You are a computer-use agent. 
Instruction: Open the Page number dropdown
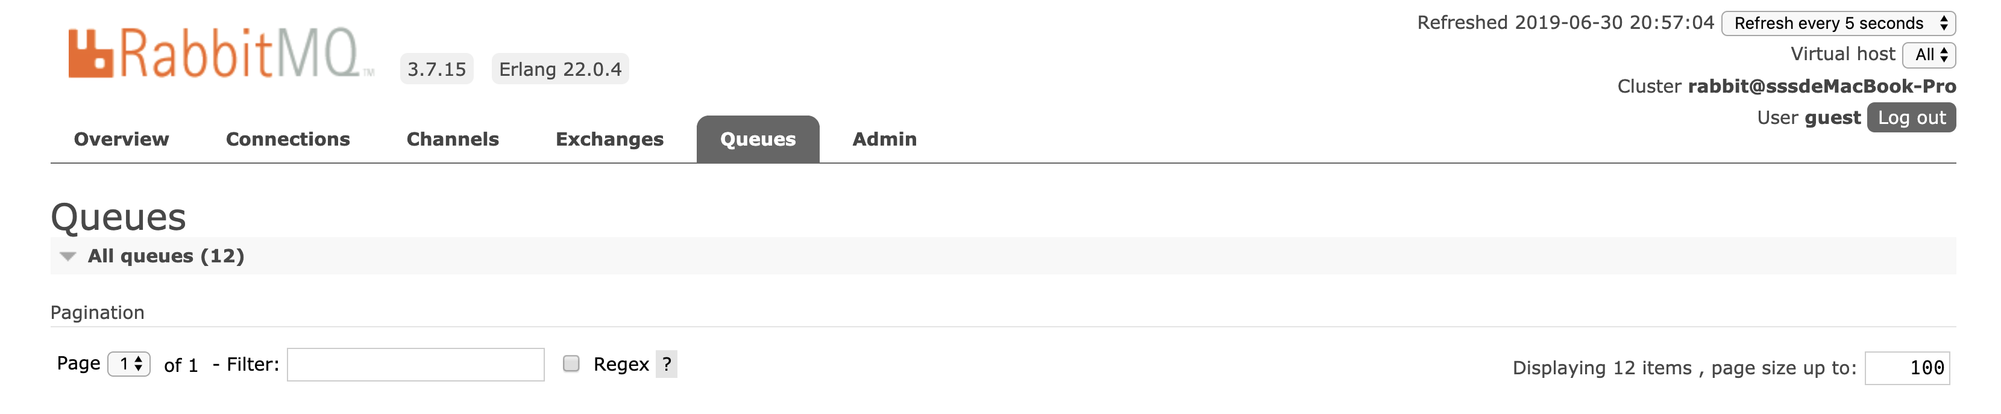pos(129,363)
